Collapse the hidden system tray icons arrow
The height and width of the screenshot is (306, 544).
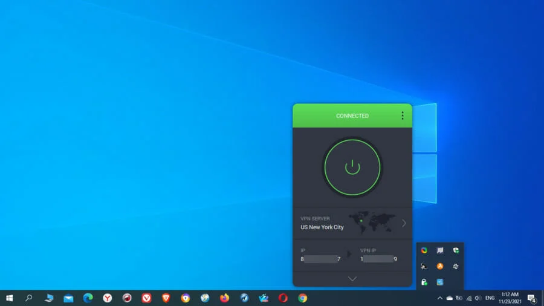[x=439, y=298]
